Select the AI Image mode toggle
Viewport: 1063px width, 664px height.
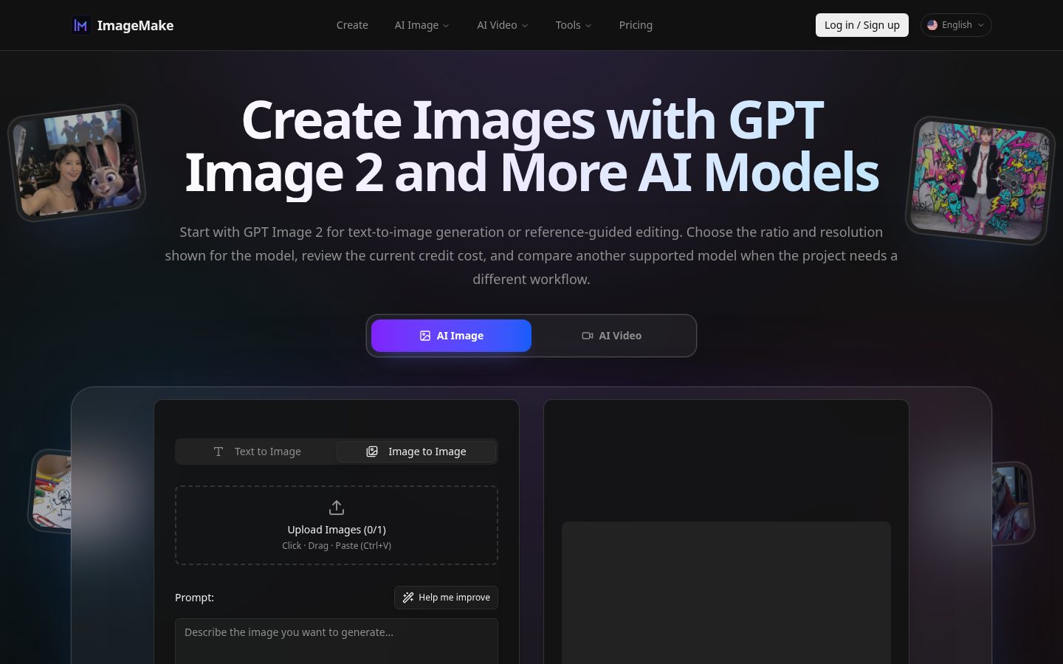[451, 336]
